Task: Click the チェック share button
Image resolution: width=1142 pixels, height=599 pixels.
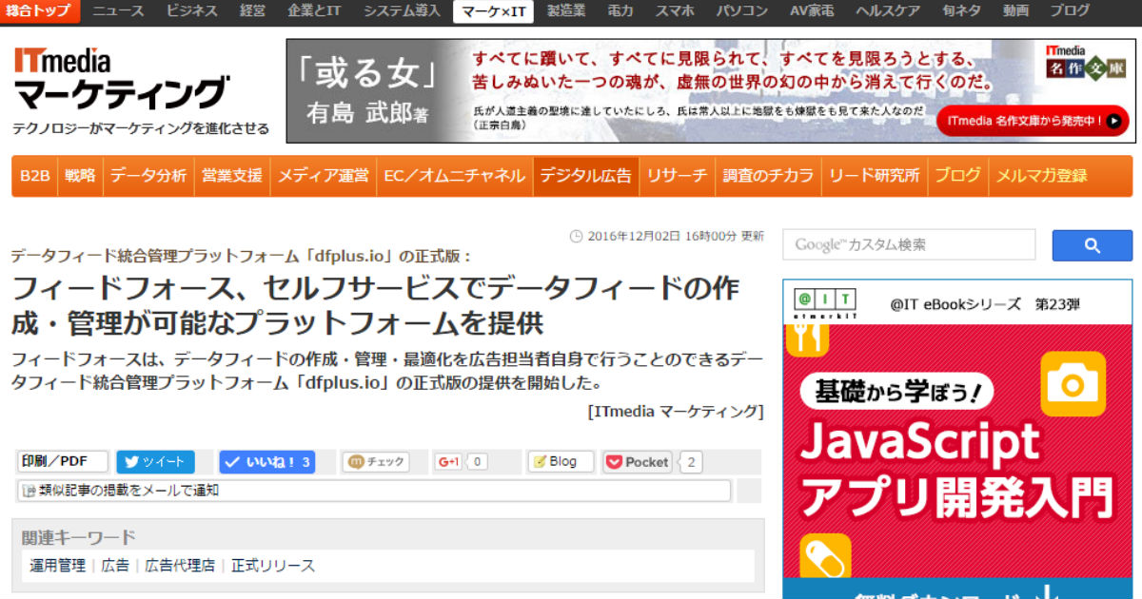Action: (376, 462)
